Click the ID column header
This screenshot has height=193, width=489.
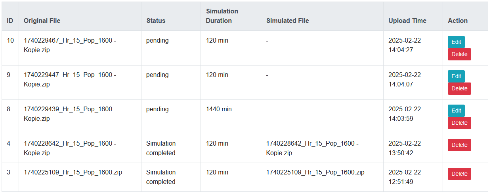point(10,21)
